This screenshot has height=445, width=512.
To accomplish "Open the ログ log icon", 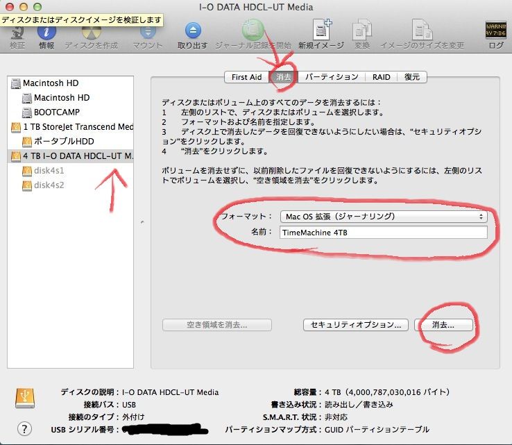I will coord(495,30).
